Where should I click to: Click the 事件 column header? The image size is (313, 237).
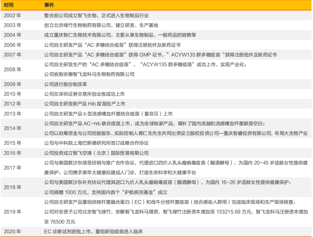pos(49,5)
